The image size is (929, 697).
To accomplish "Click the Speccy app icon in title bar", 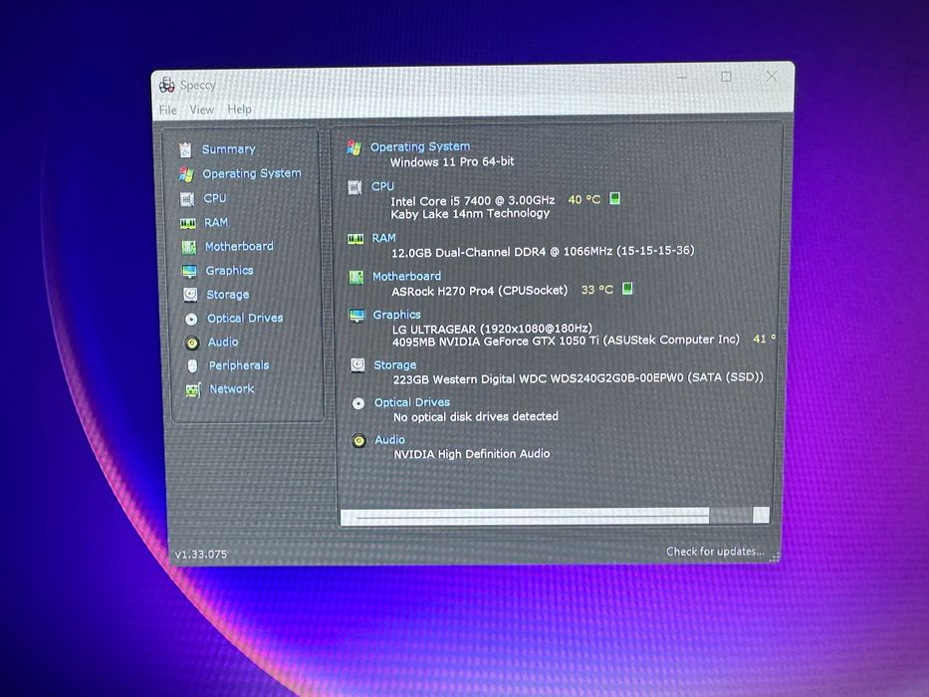I will pyautogui.click(x=167, y=85).
